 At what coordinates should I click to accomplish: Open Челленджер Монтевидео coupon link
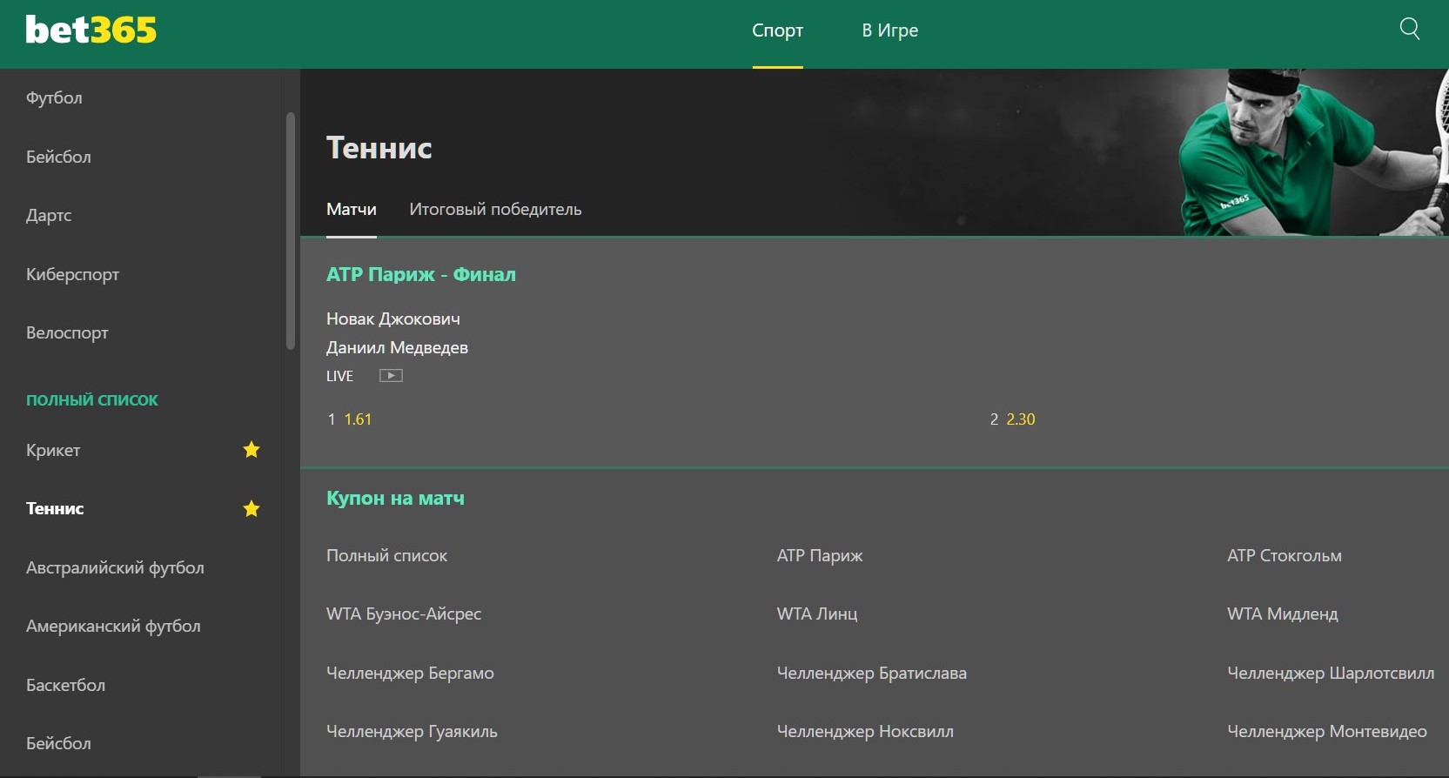pos(1327,732)
